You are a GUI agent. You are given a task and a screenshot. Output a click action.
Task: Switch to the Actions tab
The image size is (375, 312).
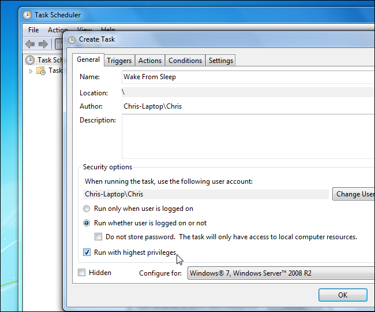(x=150, y=61)
